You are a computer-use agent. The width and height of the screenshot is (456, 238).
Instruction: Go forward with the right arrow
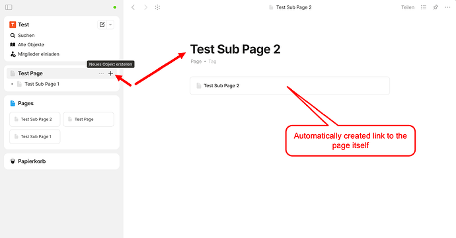click(145, 7)
